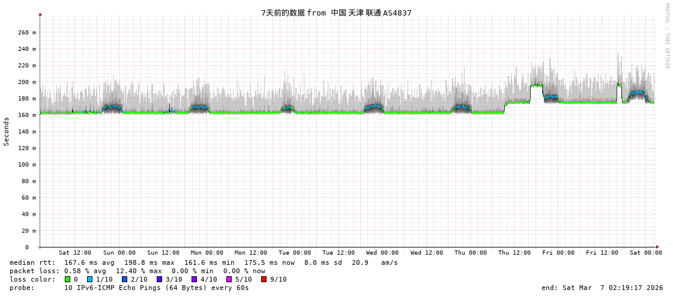Pick the violet 4/10 loss color swatch
The image size is (673, 296).
point(194,279)
